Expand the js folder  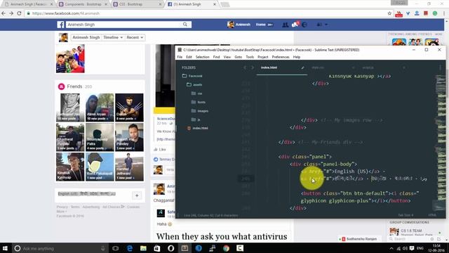click(x=196, y=119)
